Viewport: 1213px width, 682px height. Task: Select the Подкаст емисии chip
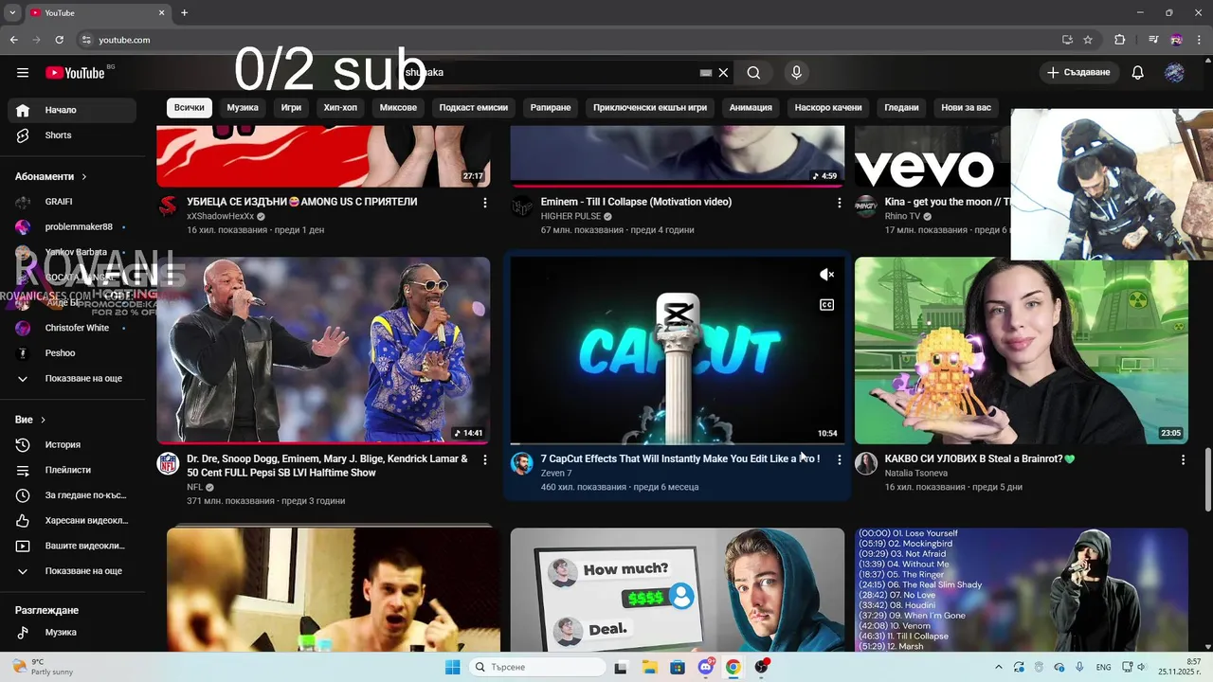(x=474, y=108)
